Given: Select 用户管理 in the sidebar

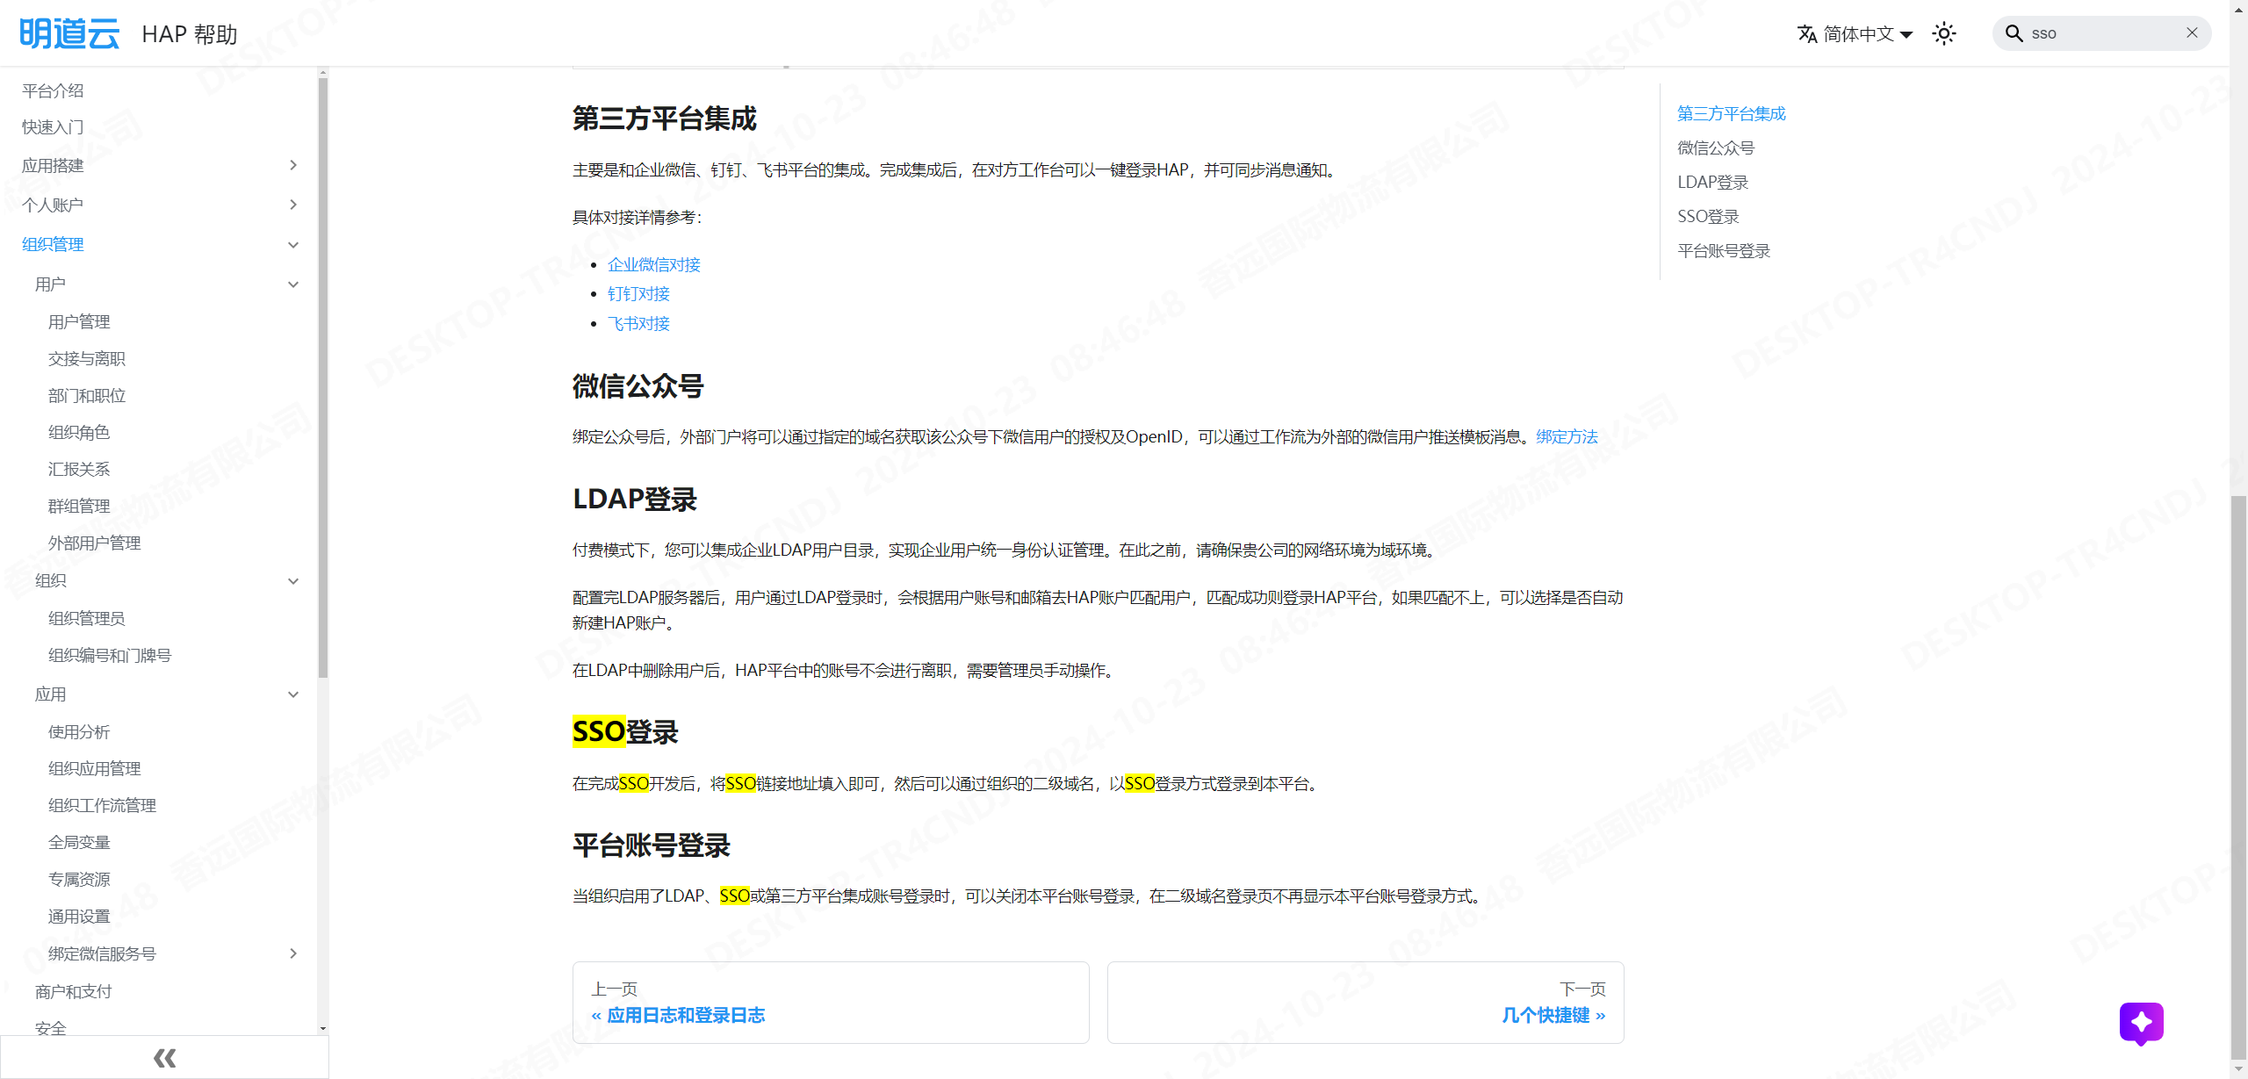Looking at the screenshot, I should coord(79,321).
